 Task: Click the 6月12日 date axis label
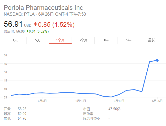pyautogui.click(x=81, y=101)
